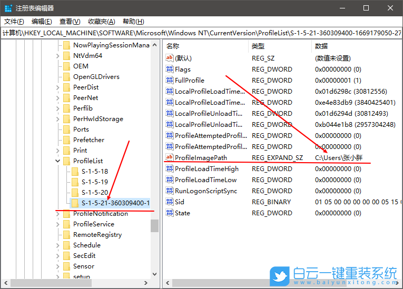
Task: Click the (默认) string value icon
Action: [170, 58]
